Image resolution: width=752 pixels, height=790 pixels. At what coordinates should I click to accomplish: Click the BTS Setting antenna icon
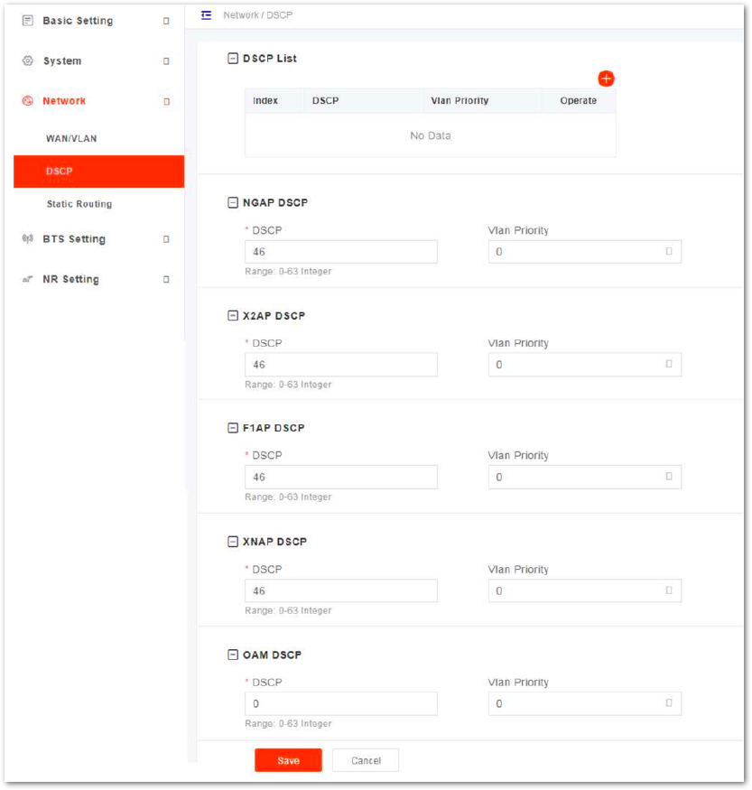[28, 239]
